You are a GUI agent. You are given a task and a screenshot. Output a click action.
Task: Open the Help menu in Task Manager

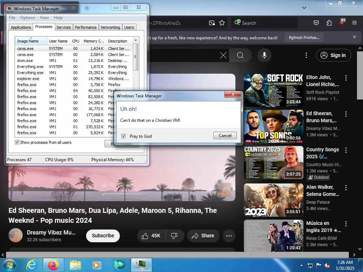tap(58, 18)
